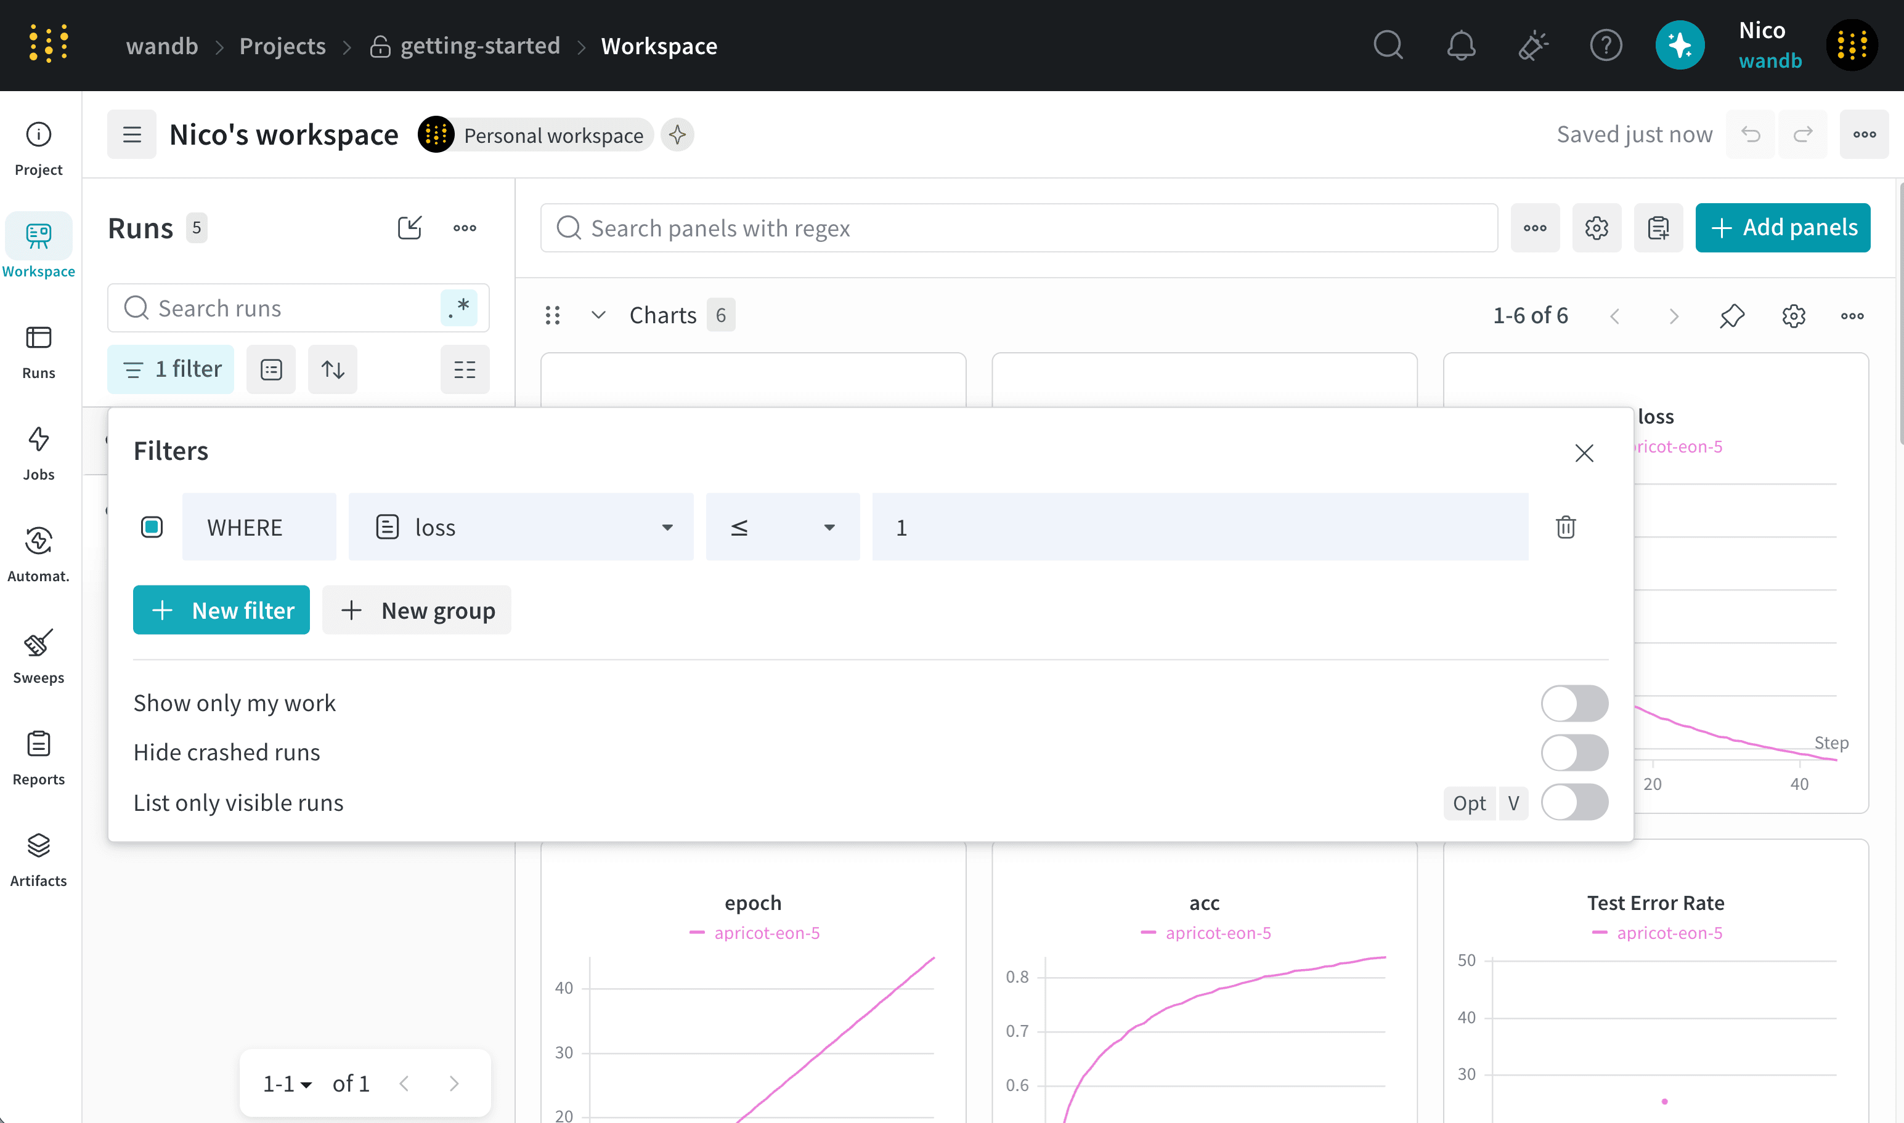
Task: Edit the filter value field containing 1
Action: [x=1200, y=526]
